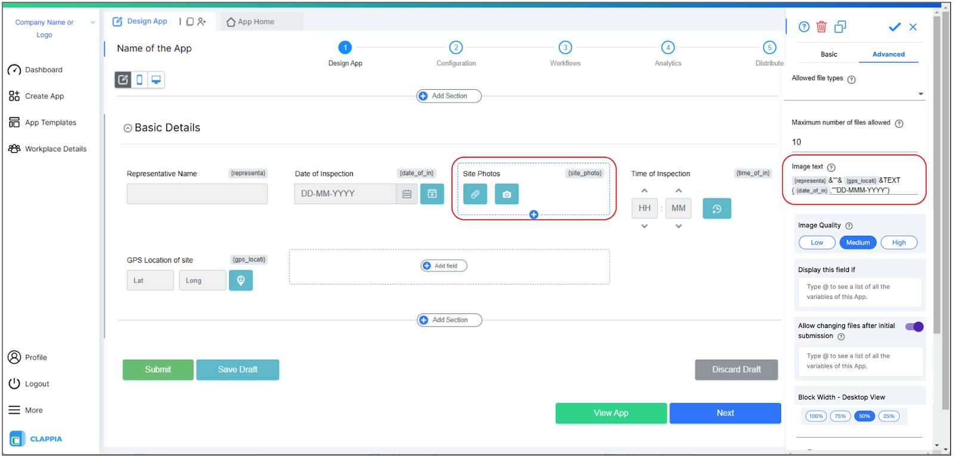Click the Submit button

[x=158, y=370]
